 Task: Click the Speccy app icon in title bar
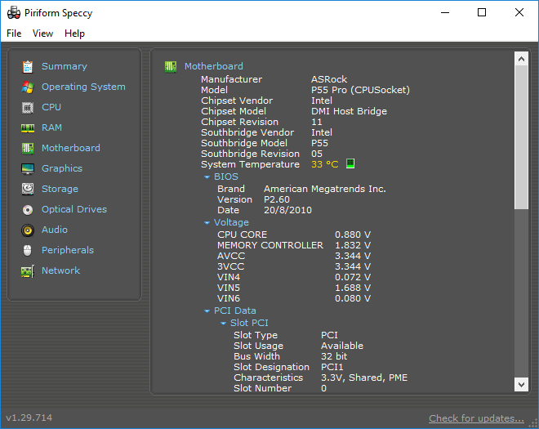click(x=14, y=13)
